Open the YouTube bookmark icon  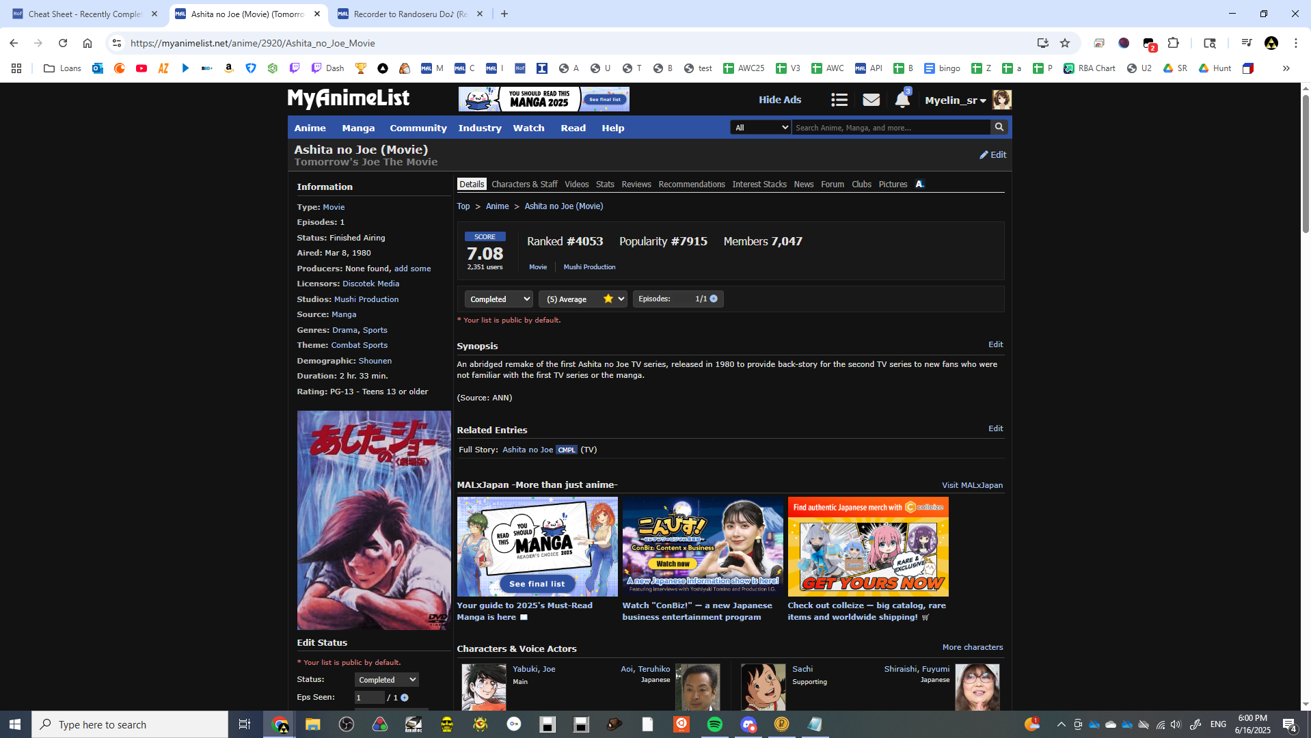pos(141,68)
